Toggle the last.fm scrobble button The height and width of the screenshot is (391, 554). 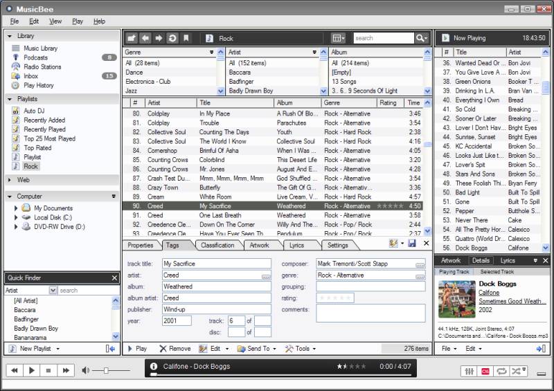485,371
